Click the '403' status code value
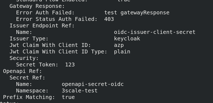 point(109,19)
